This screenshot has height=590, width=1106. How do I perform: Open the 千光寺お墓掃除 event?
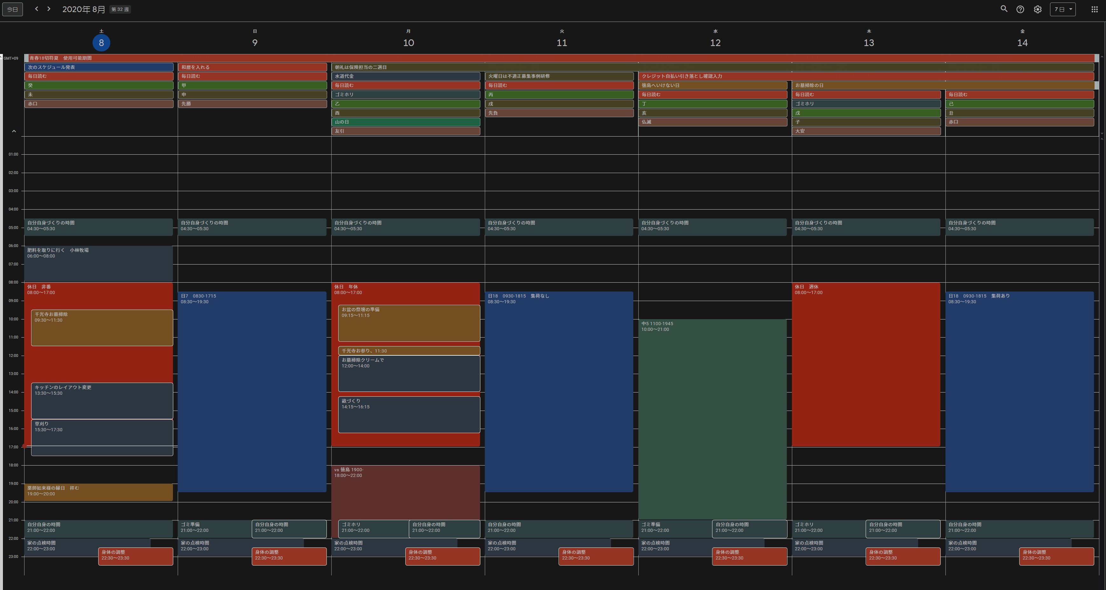102,328
